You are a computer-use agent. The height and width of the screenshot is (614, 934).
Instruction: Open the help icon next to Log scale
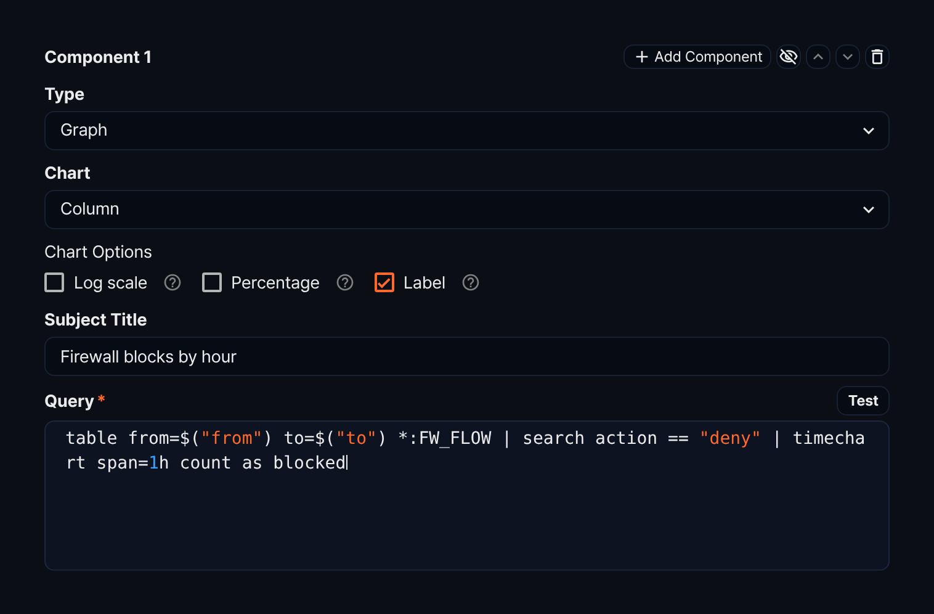tap(173, 282)
